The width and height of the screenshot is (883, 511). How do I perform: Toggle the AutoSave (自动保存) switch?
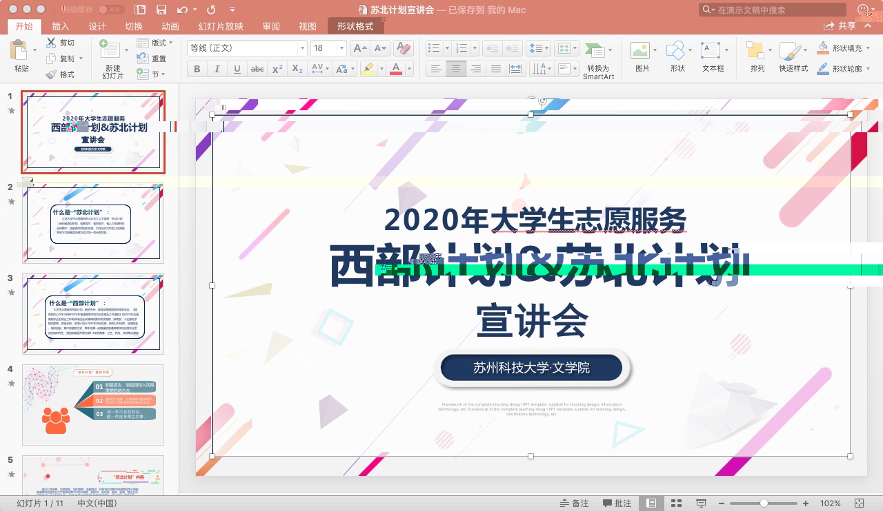(111, 10)
